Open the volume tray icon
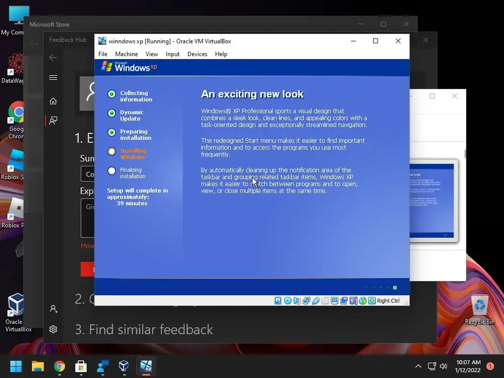The width and height of the screenshot is (504, 378). pos(443,366)
